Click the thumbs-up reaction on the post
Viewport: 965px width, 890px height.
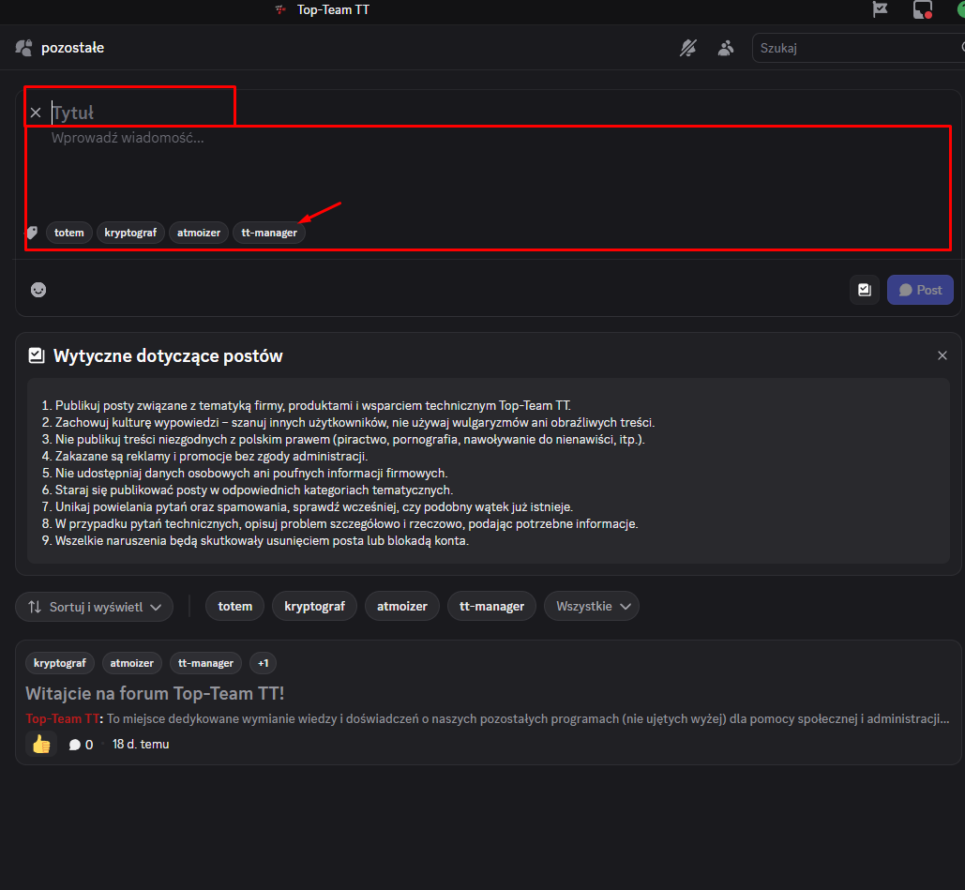click(41, 745)
